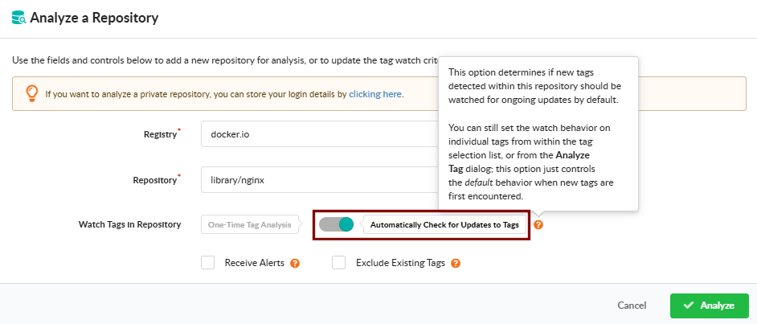Image resolution: width=757 pixels, height=324 pixels.
Task: Click help icon beside Automatically Check for Updates
Action: pyautogui.click(x=538, y=224)
